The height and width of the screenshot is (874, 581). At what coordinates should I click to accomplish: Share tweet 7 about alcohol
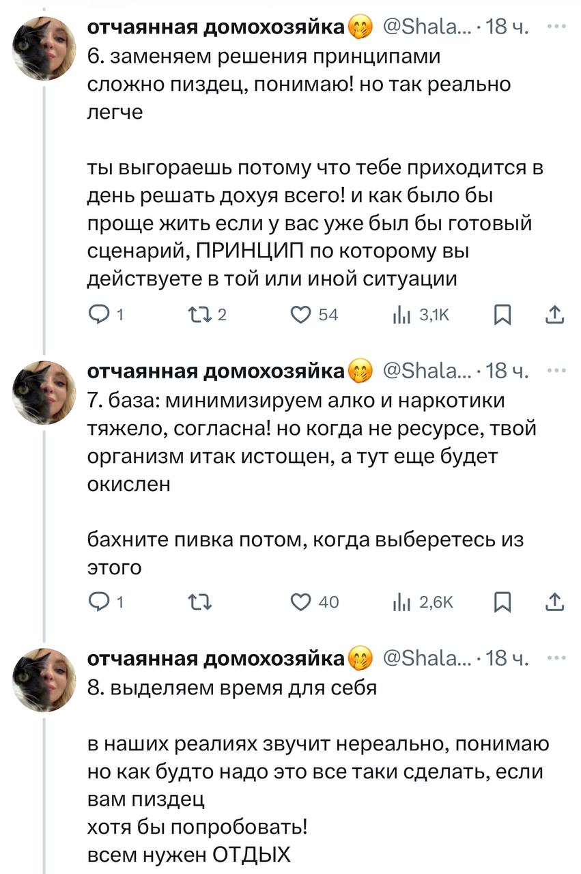click(x=556, y=602)
